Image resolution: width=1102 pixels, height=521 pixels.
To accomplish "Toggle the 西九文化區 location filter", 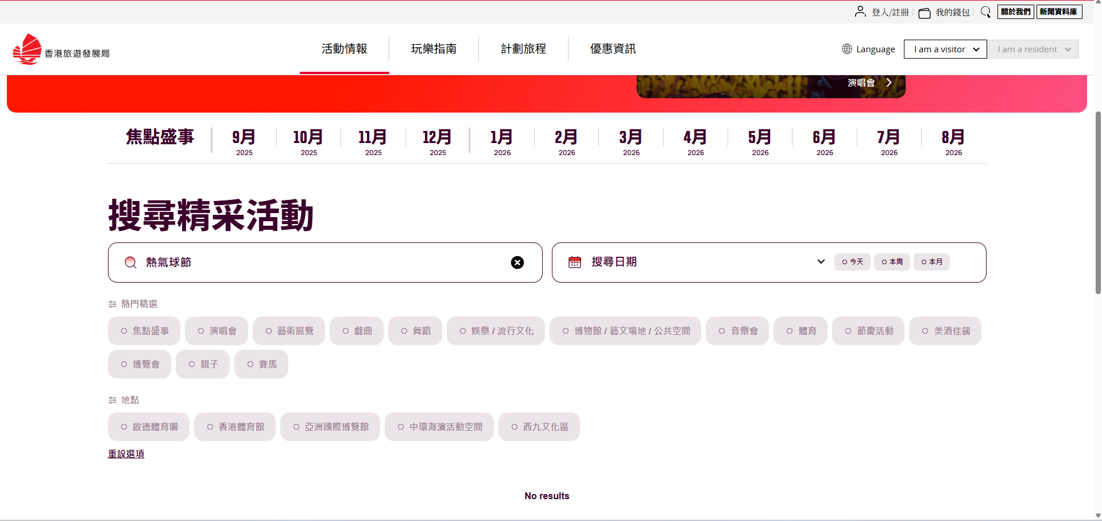I will coord(539,427).
